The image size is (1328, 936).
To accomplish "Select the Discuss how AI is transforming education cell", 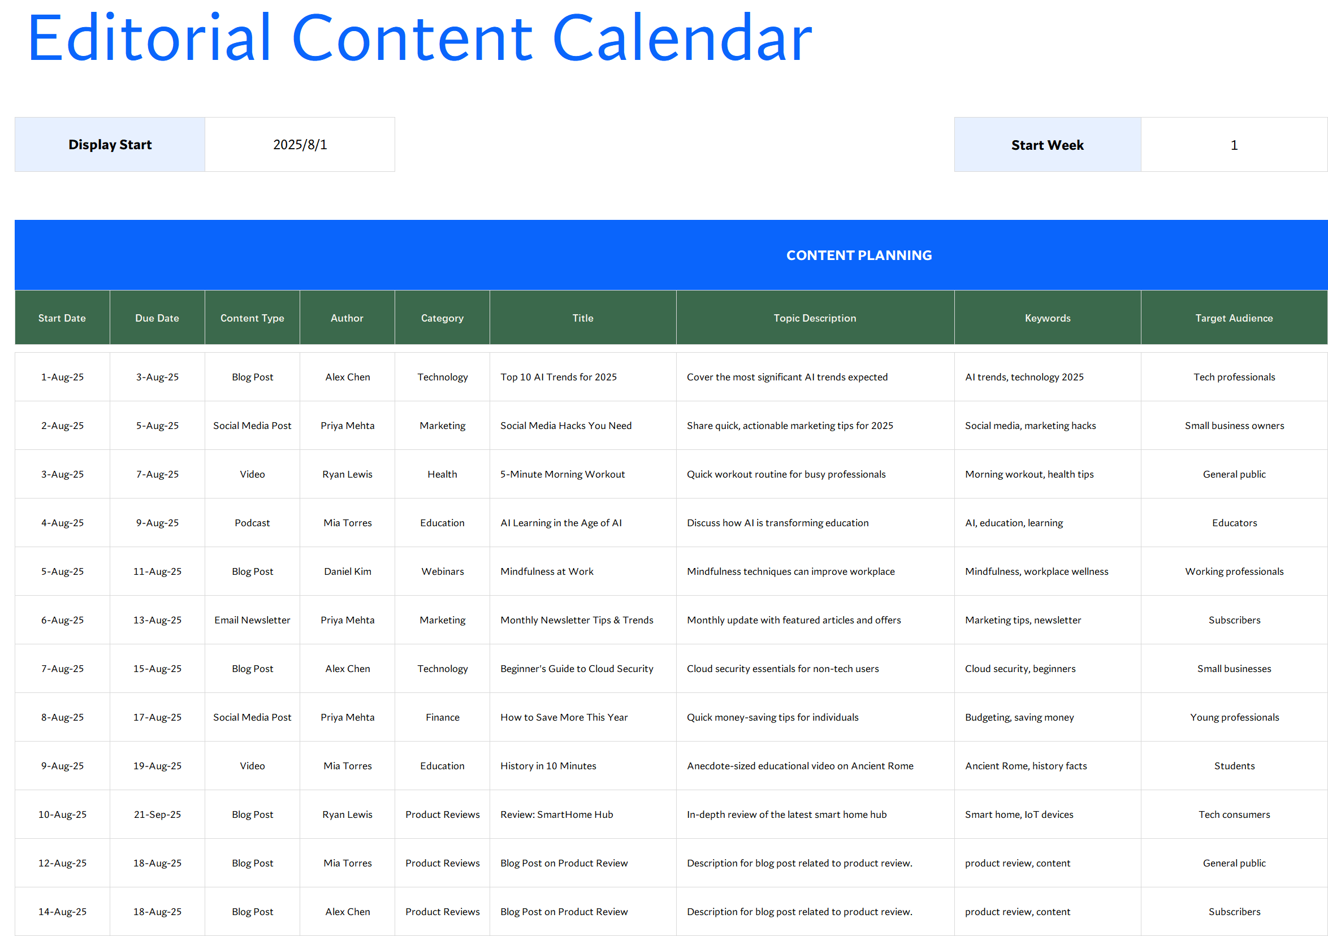I will click(x=815, y=523).
